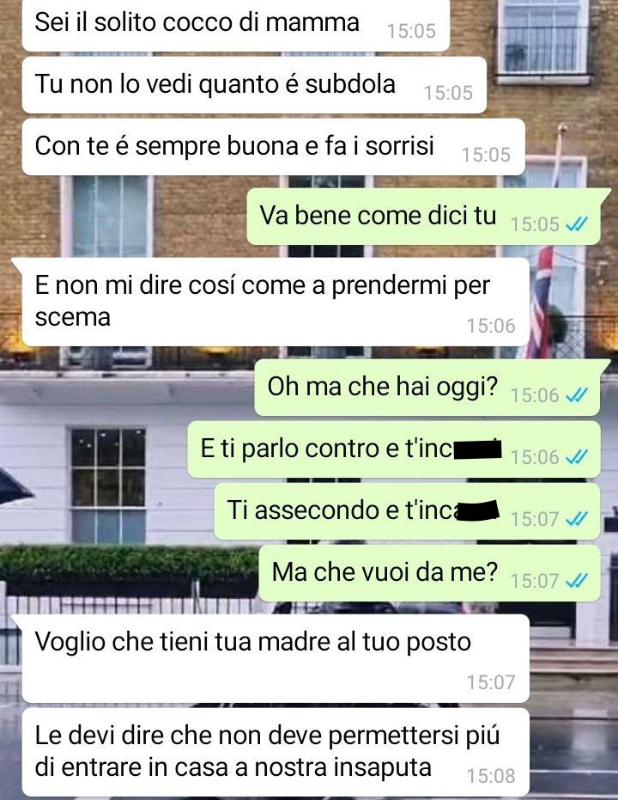Tap the 15:06 timestamp under 'scema' message
Image resolution: width=618 pixels, height=800 pixels.
click(x=491, y=326)
